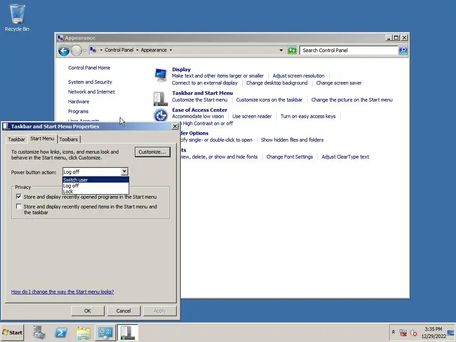Close the Taskbar and Start Menu Properties dialog

[175, 126]
